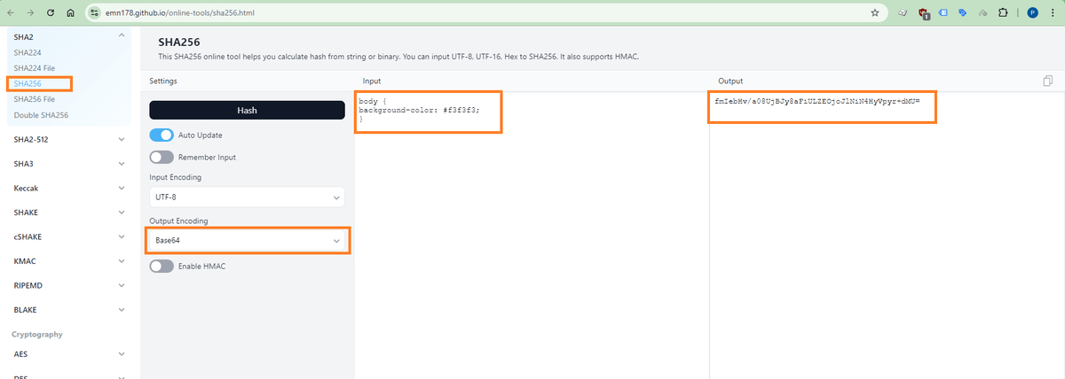
Task: Expand the BLAKE sidebar section
Action: [69, 310]
